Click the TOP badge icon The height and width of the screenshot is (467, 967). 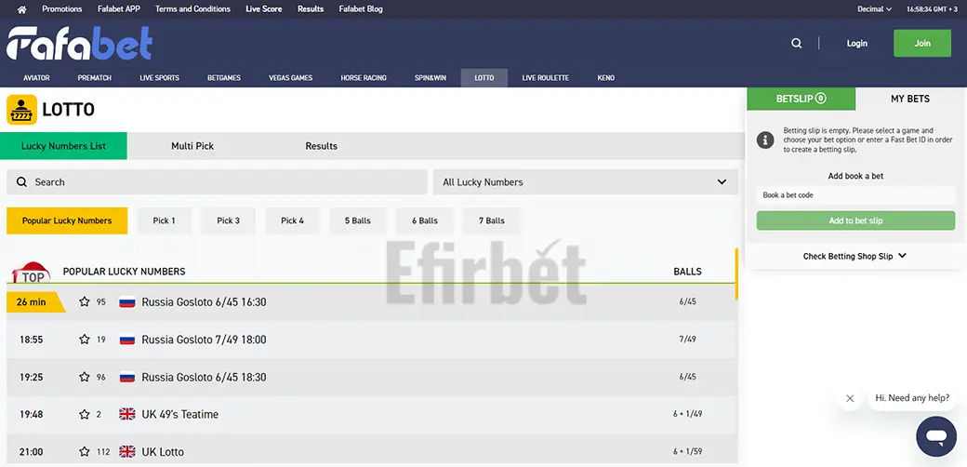coord(32,273)
